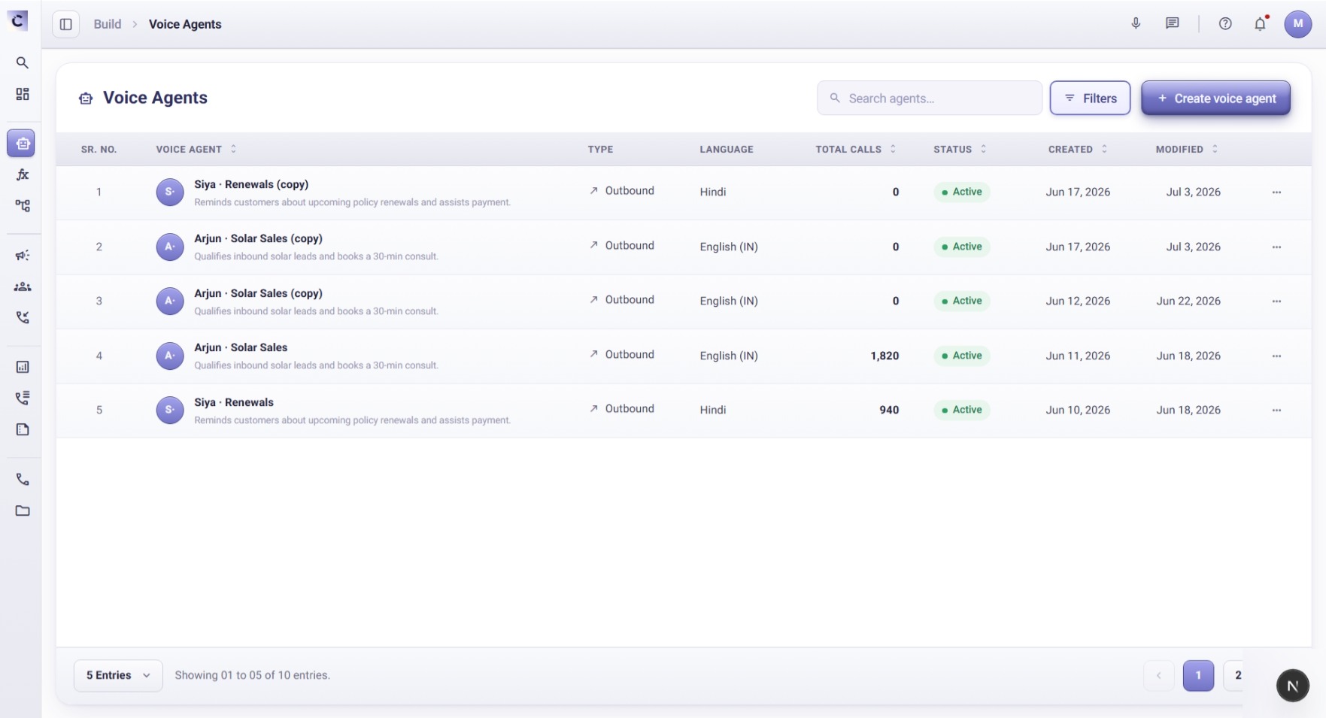Click the app logo at top left
Screen dimensions: 1326x718
pos(18,20)
